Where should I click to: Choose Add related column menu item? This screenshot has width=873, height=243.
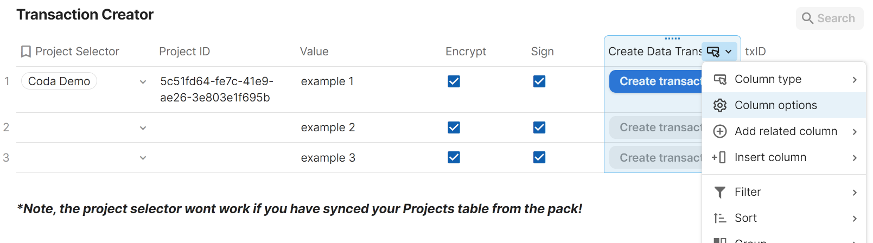click(x=786, y=131)
